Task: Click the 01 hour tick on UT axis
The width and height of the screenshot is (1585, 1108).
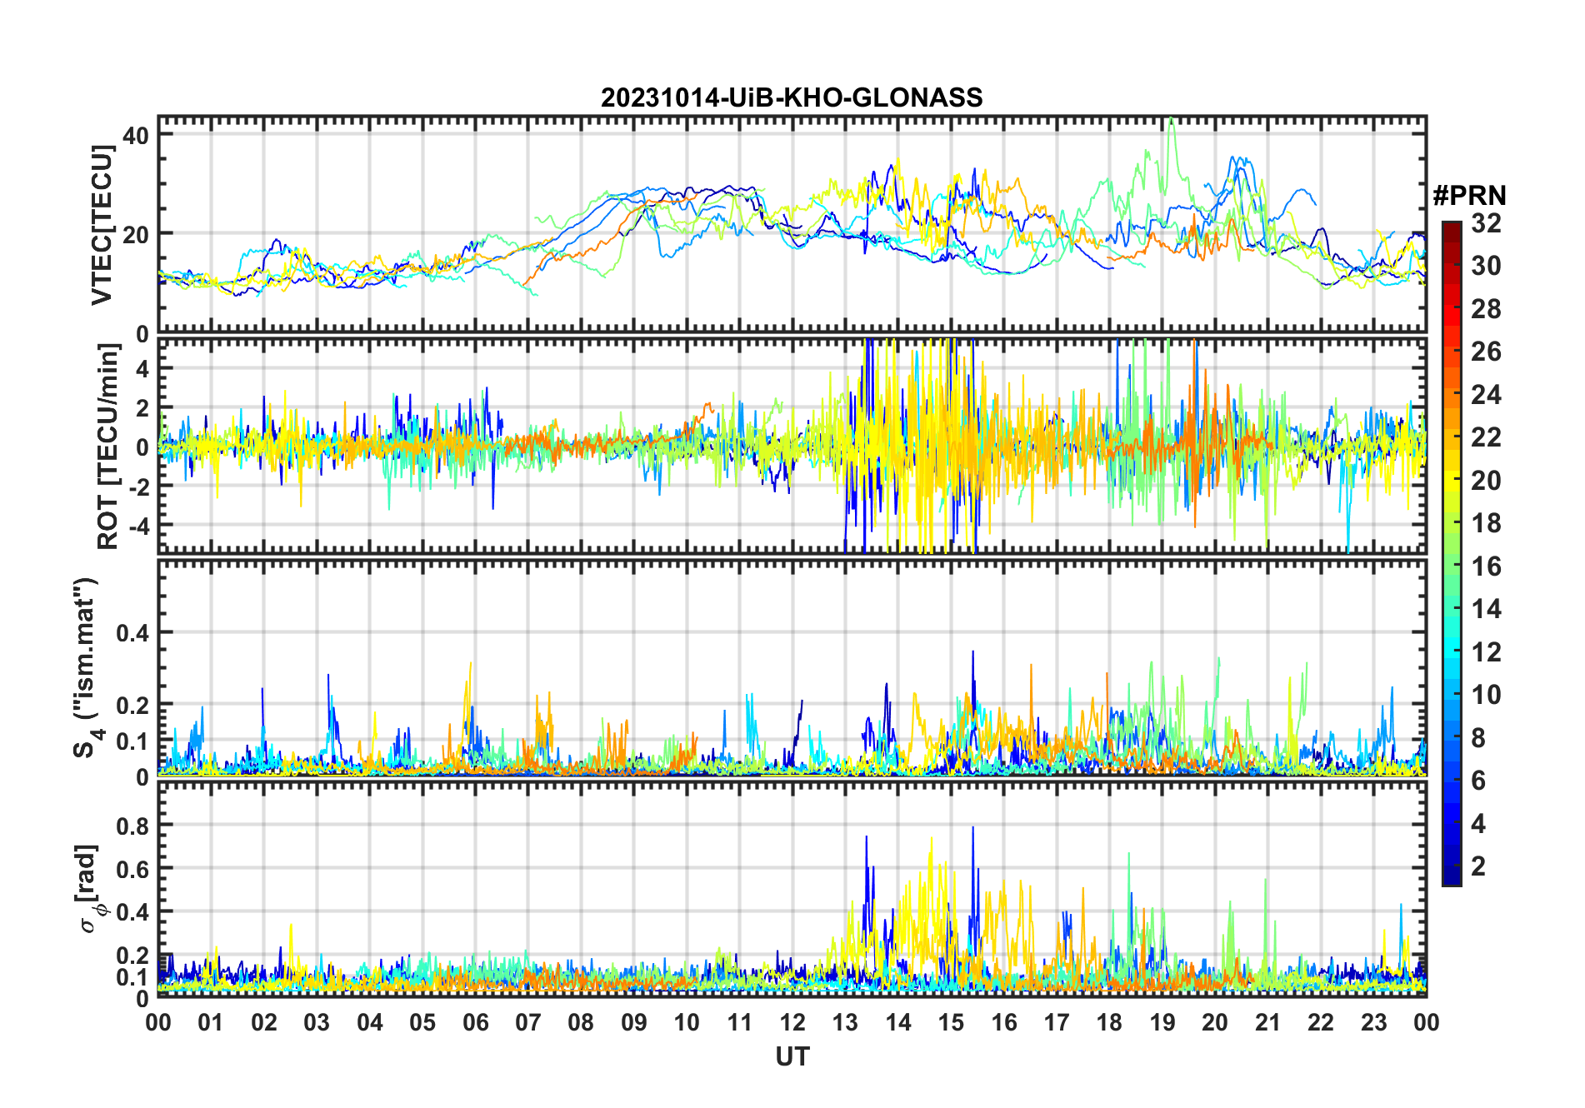Action: [211, 1022]
